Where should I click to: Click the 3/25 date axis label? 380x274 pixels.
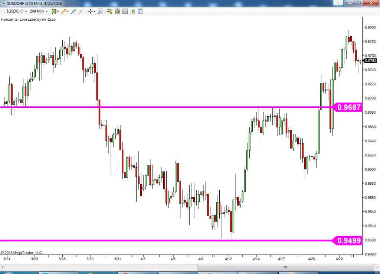click(62, 259)
